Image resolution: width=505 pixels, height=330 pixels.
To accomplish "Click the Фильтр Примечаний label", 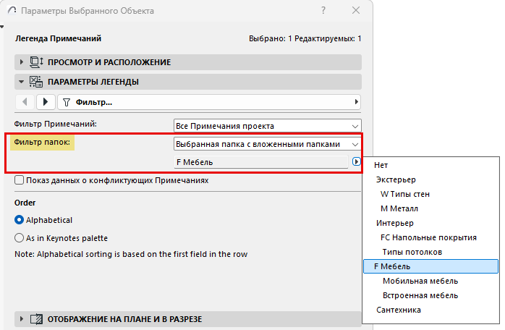I will [56, 124].
